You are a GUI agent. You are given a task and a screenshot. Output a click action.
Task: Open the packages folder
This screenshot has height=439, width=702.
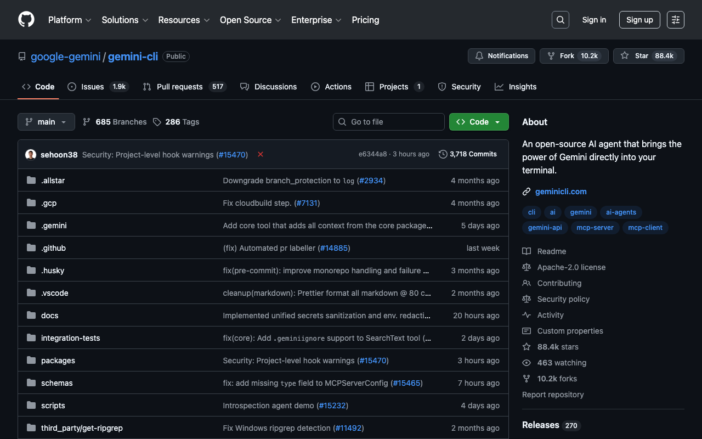[58, 361]
